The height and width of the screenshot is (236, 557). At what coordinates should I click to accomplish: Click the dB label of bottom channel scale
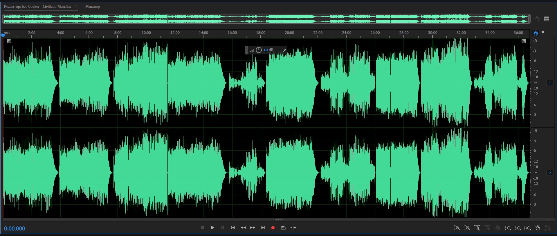click(535, 131)
